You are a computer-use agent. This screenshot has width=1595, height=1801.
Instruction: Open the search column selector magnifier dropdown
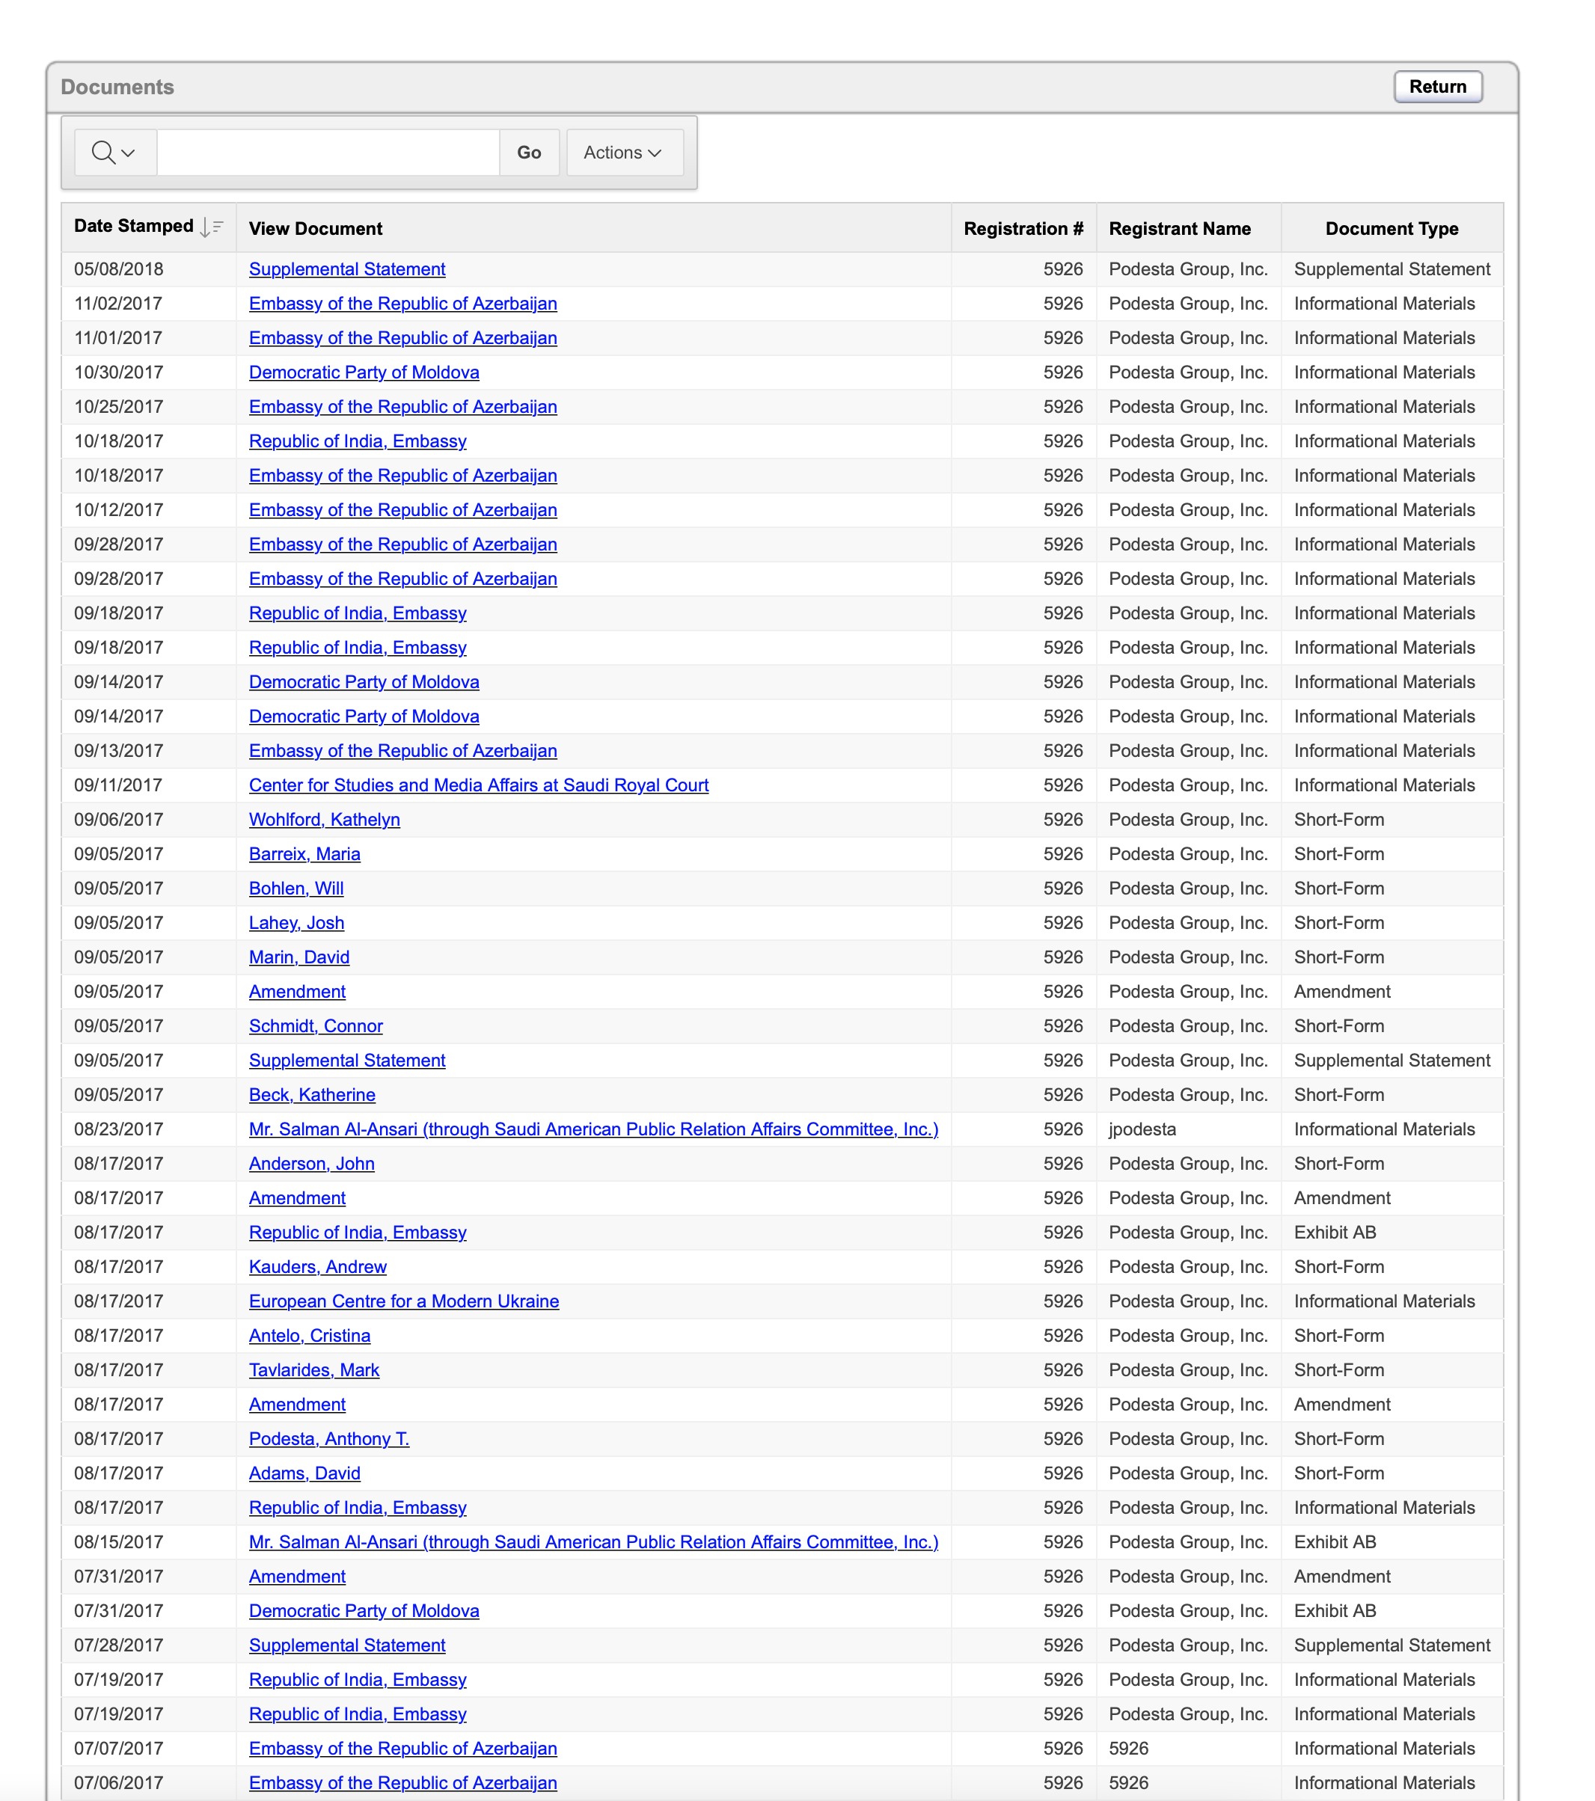[115, 153]
